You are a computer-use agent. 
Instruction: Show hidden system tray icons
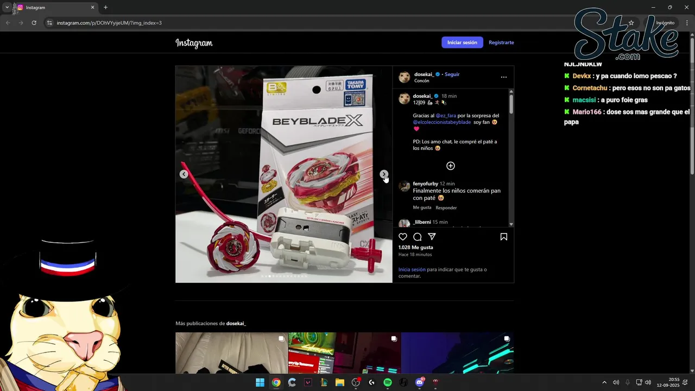(604, 382)
